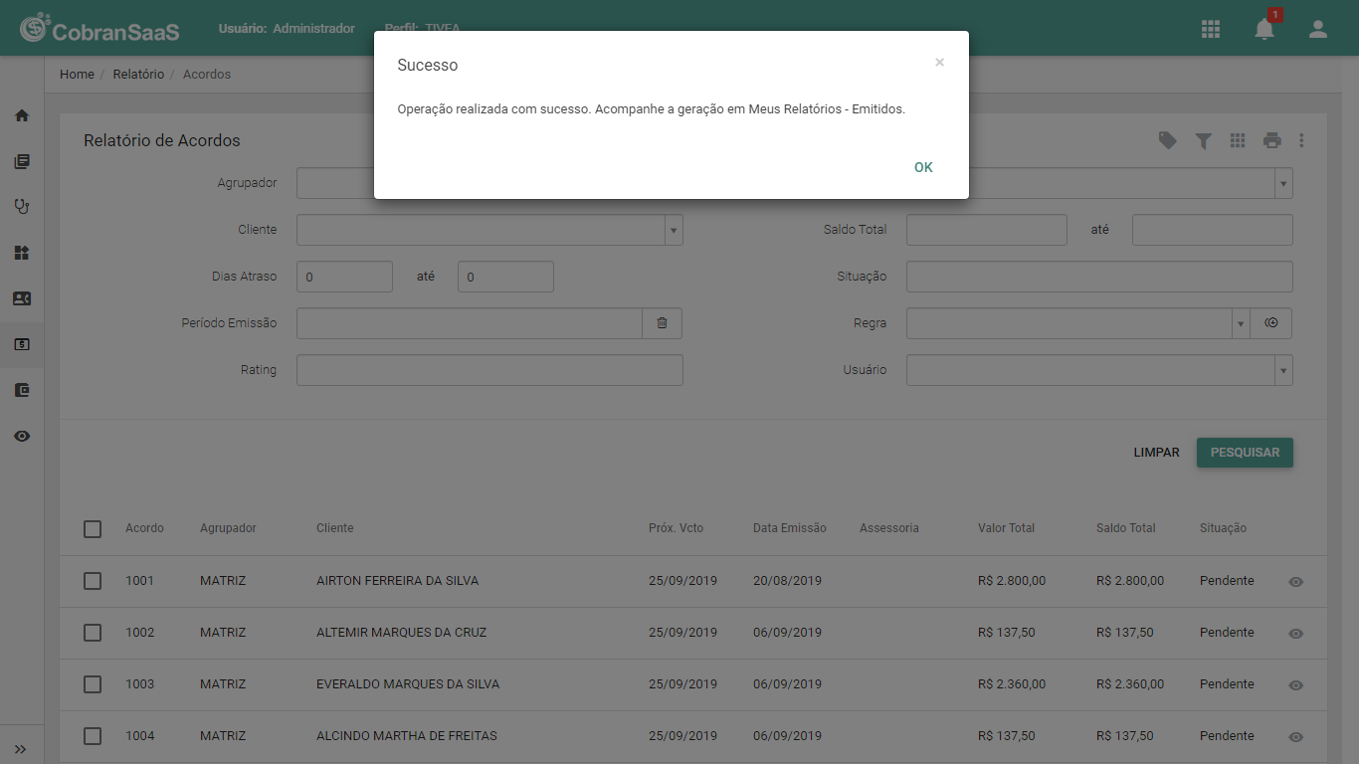The image size is (1359, 764).
Task: Click the Relatório breadcrumb link
Action: 138,75
